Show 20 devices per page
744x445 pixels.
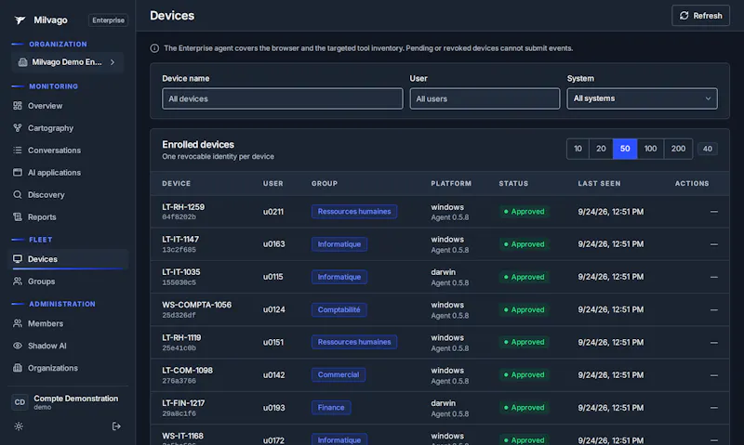click(601, 149)
